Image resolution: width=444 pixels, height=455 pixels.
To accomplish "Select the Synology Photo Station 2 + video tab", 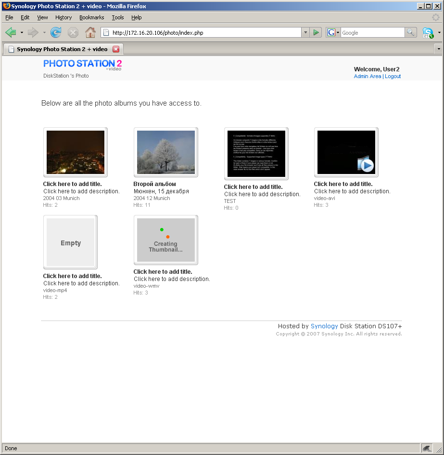I will click(63, 49).
